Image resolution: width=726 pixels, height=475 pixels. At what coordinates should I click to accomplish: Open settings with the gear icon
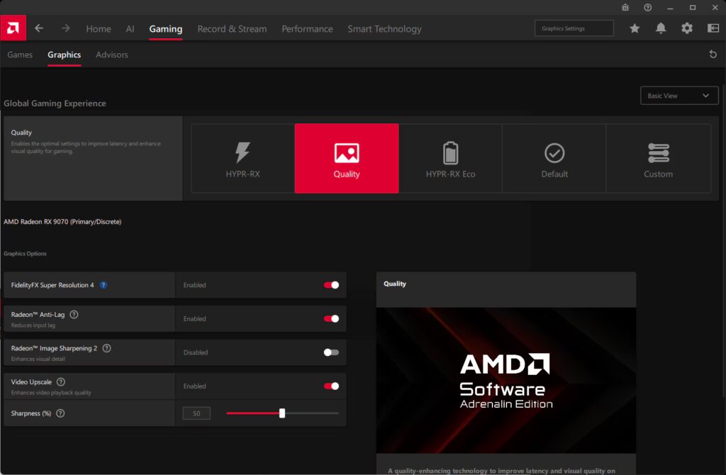click(686, 28)
